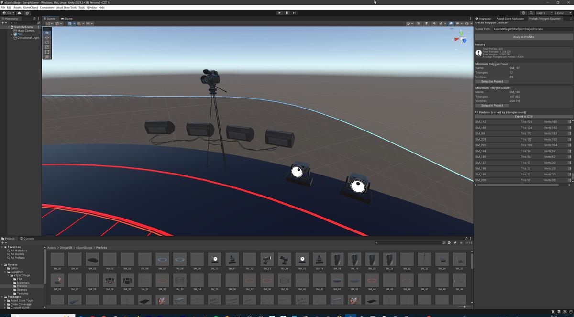Image resolution: width=574 pixels, height=317 pixels.
Task: Select All Prefabs favorite search
Action: coord(18,258)
